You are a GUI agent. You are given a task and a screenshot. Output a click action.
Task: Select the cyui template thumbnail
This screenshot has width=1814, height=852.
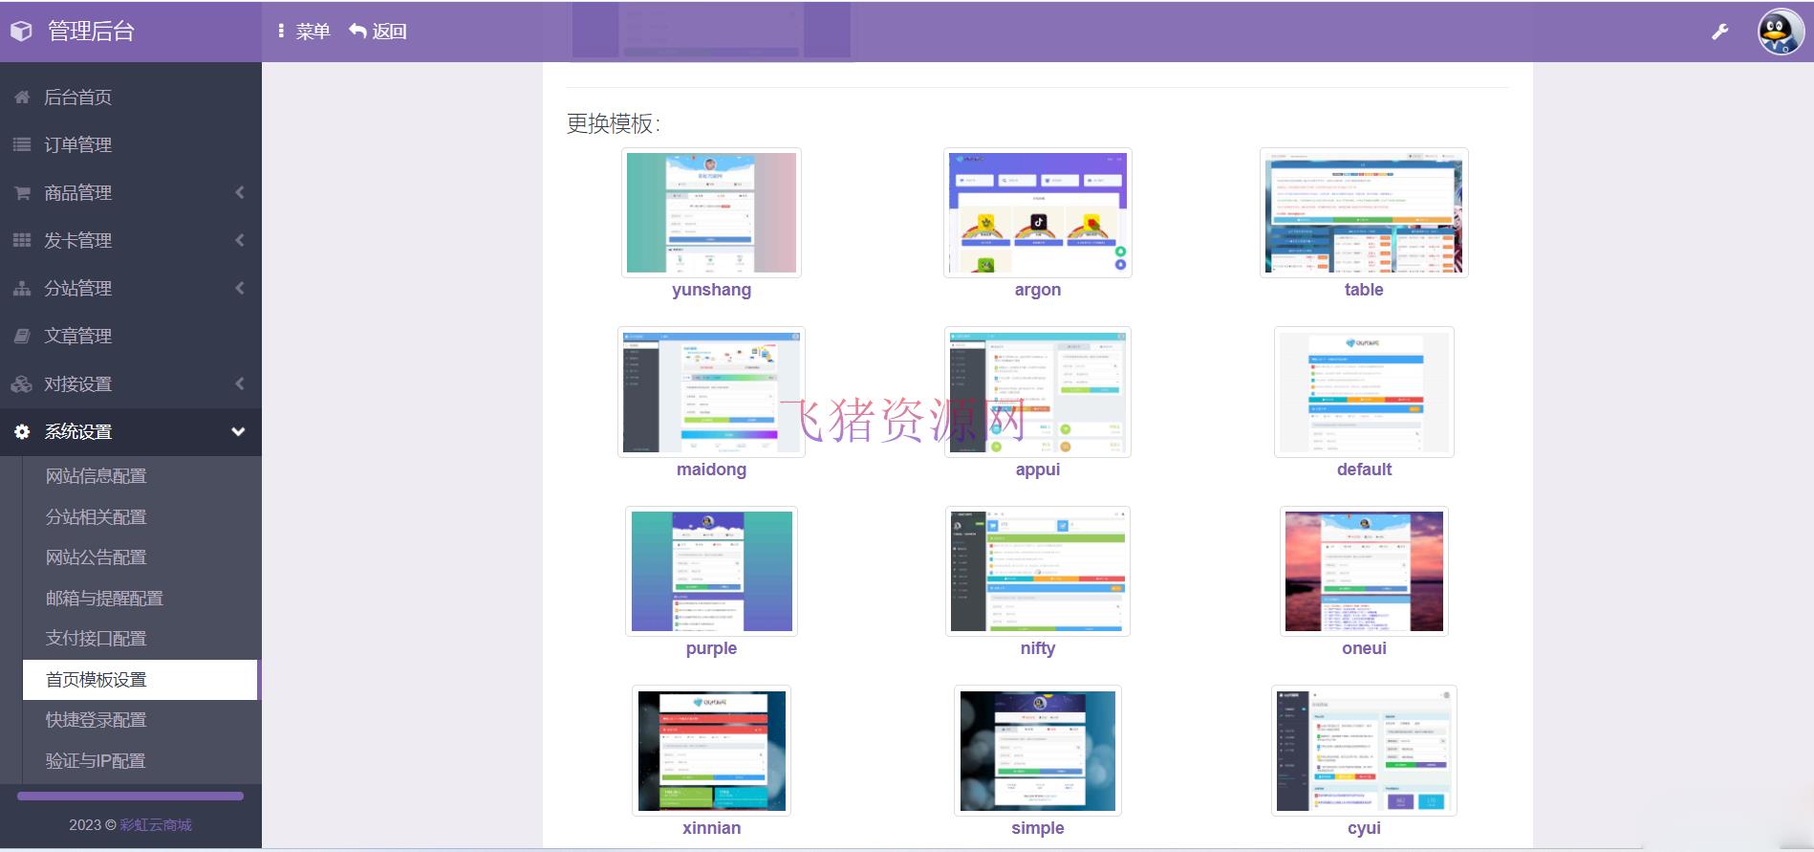[1364, 751]
